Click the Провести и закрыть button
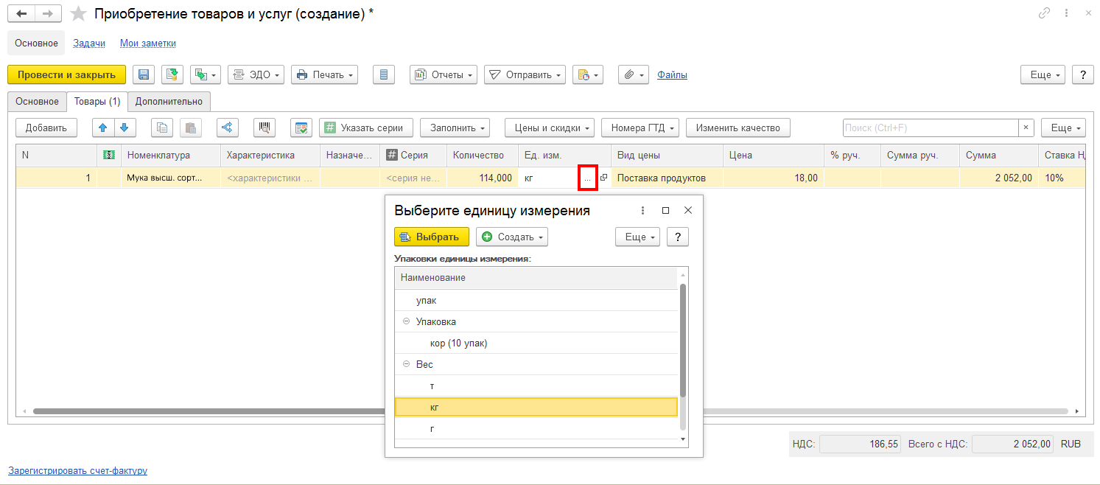Viewport: 1100px width, 485px height. coord(66,74)
